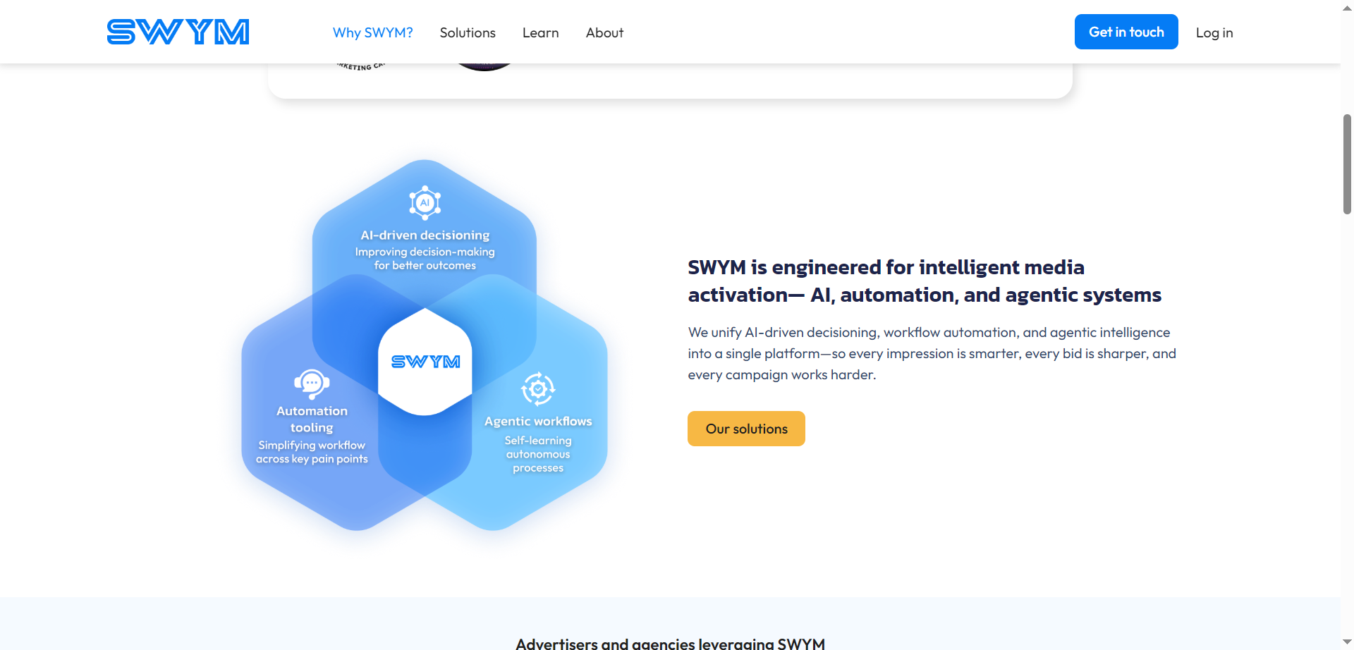
Task: Open the Solutions navigation item
Action: [x=468, y=32]
